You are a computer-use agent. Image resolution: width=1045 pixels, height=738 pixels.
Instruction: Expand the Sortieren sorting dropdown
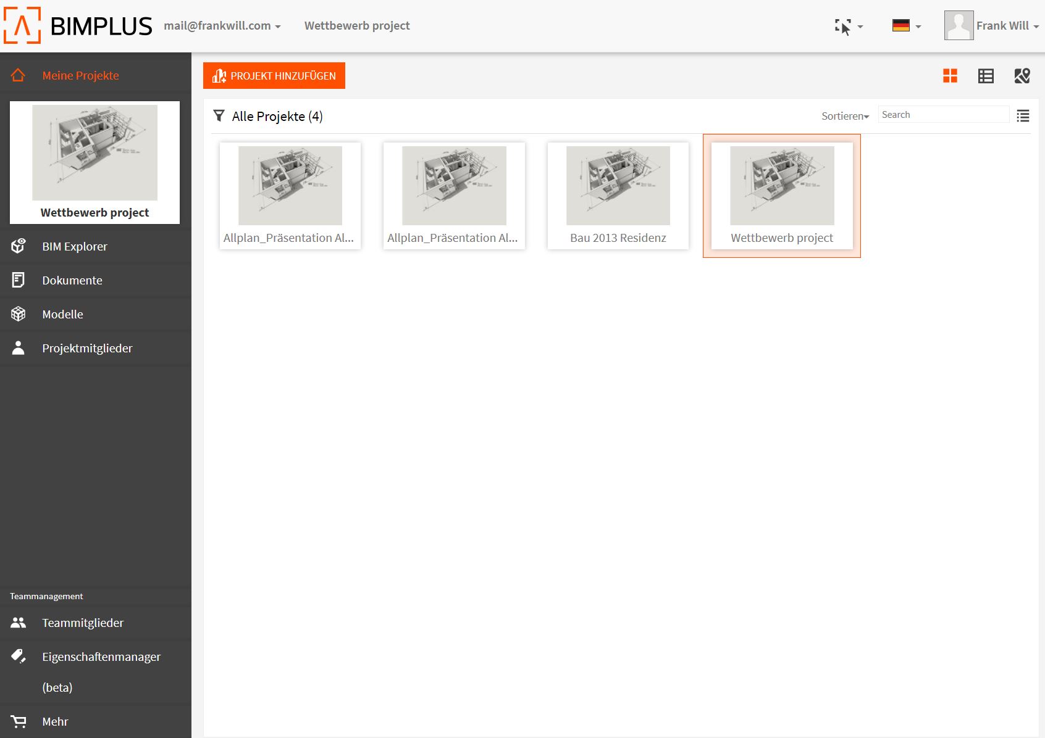pos(844,116)
